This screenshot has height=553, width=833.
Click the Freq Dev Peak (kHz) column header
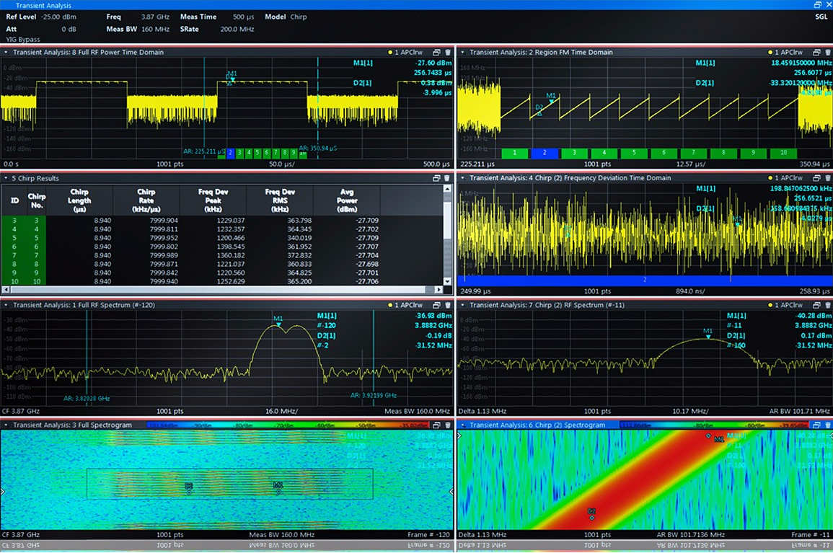213,200
